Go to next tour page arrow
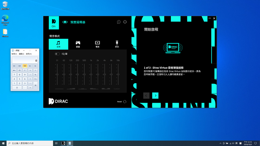This screenshot has width=260, height=146. tap(155, 95)
